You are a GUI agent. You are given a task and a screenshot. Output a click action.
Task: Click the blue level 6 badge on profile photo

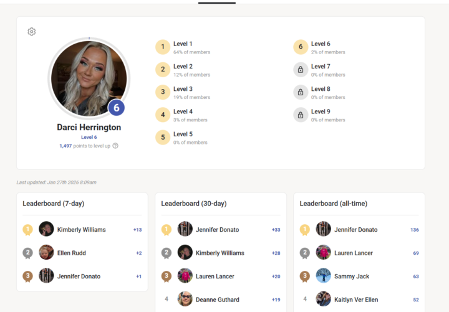[x=116, y=108]
